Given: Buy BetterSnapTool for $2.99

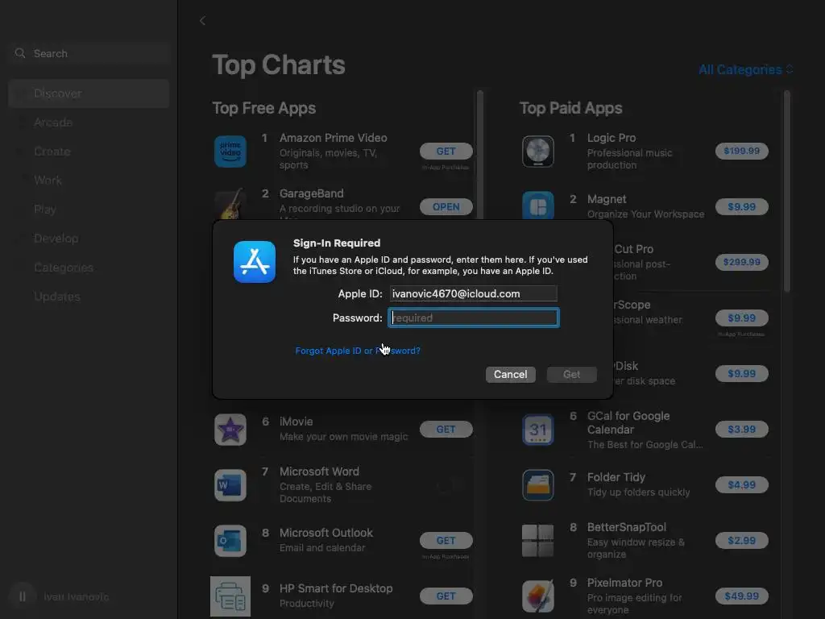Looking at the screenshot, I should coord(742,541).
